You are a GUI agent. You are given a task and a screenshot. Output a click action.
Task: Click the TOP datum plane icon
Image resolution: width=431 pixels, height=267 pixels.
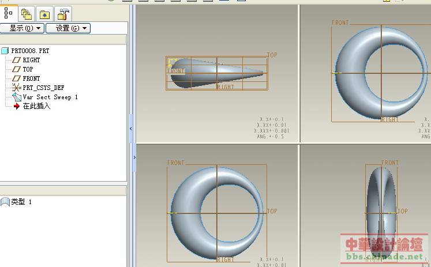[x=17, y=69]
